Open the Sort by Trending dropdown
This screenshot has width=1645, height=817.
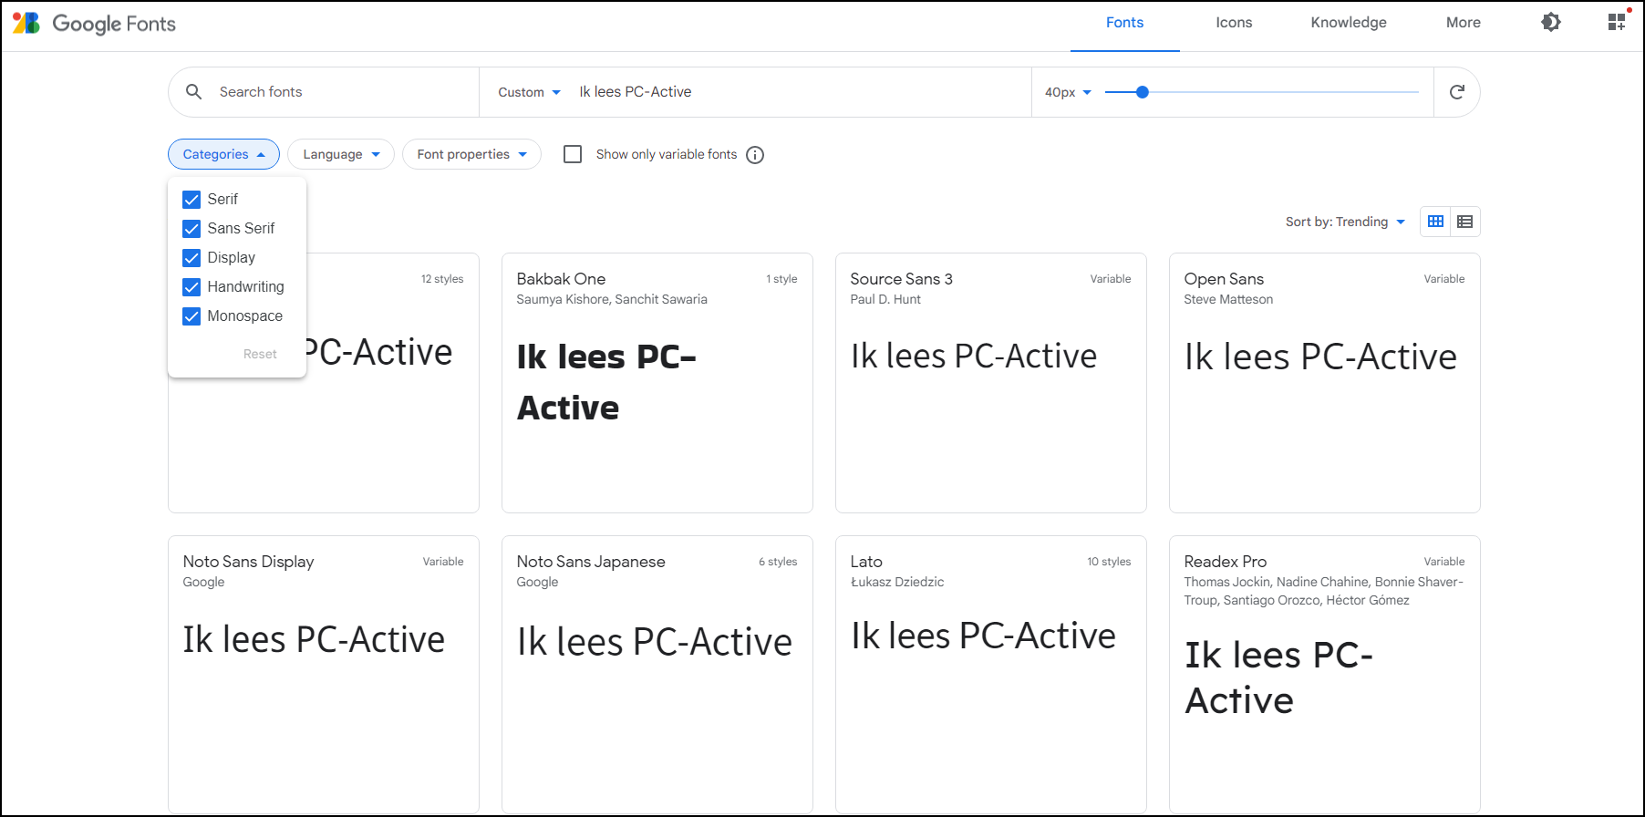tap(1345, 222)
